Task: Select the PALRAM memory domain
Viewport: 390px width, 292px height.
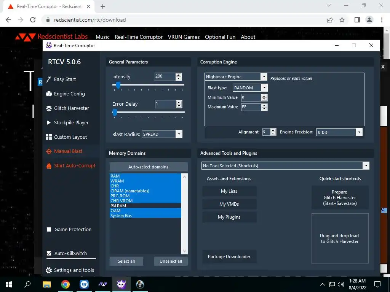Action: point(145,206)
